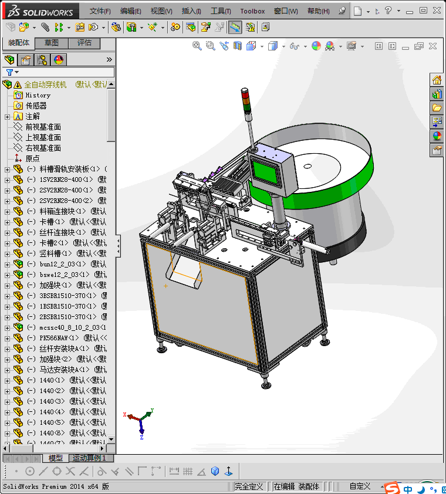Open the FeatureManager design tree tab
Image resolution: width=446 pixels, height=494 pixels.
point(9,59)
